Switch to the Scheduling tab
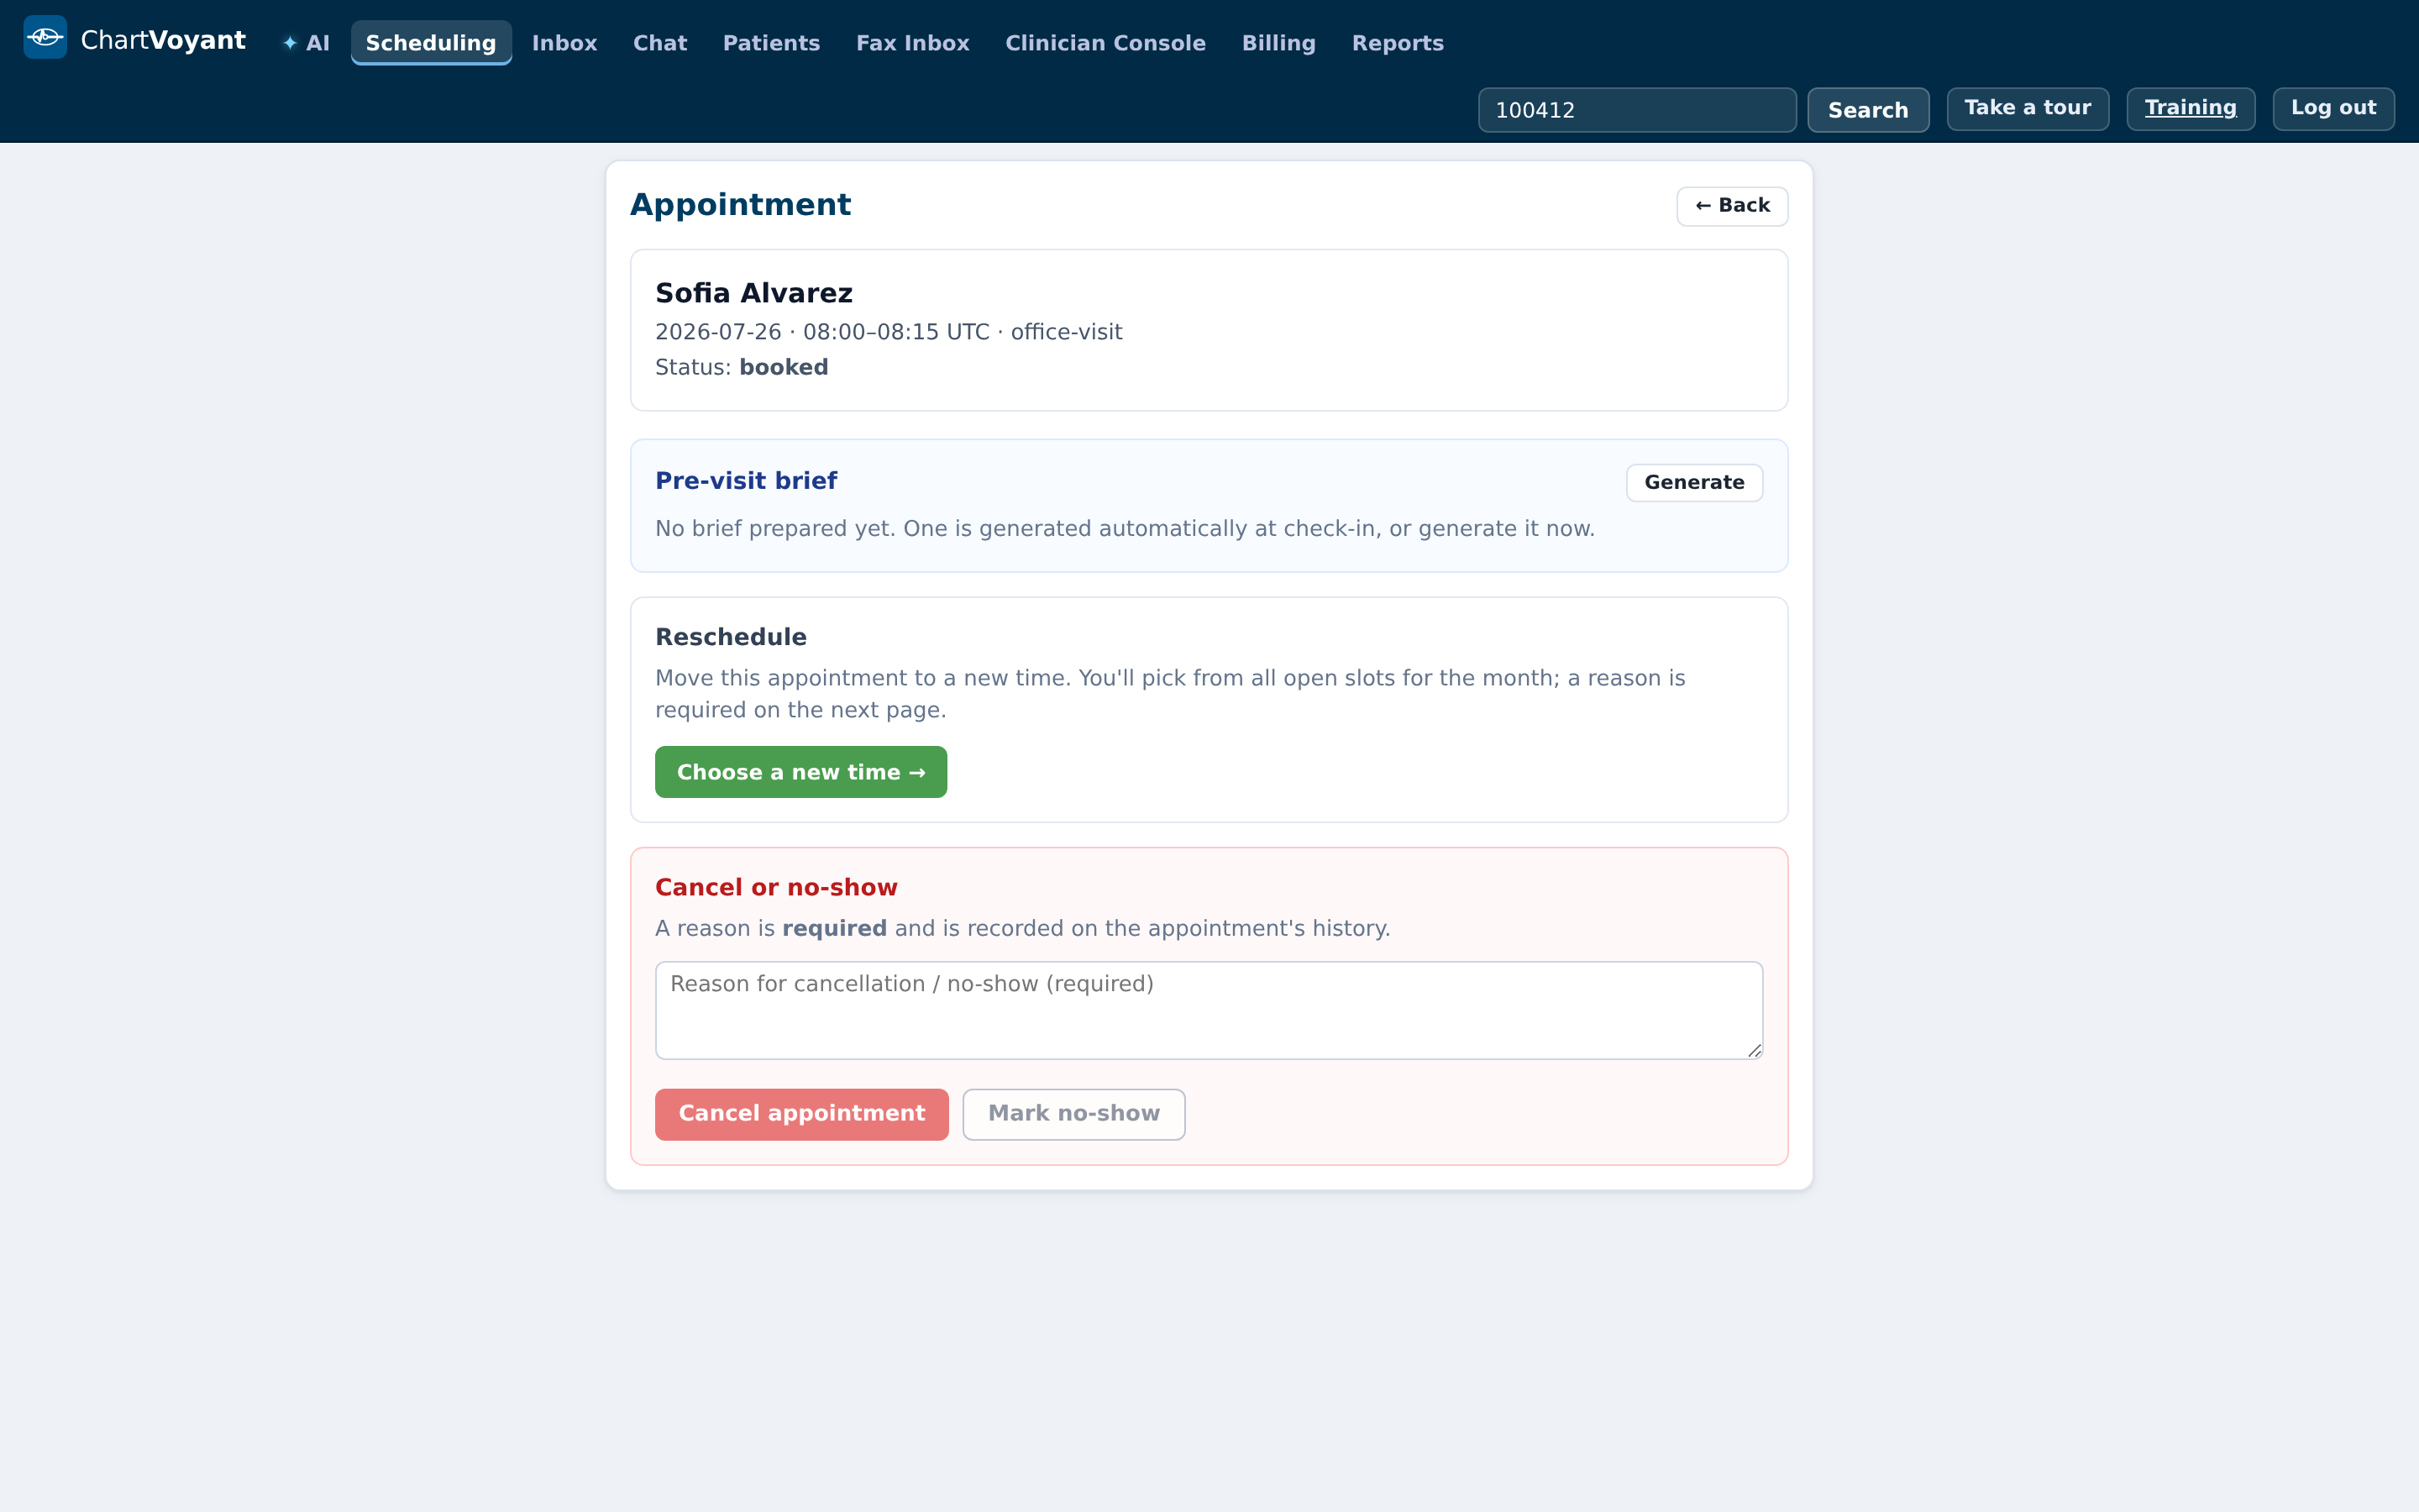Screen dimensions: 2419x1512 pos(431,43)
